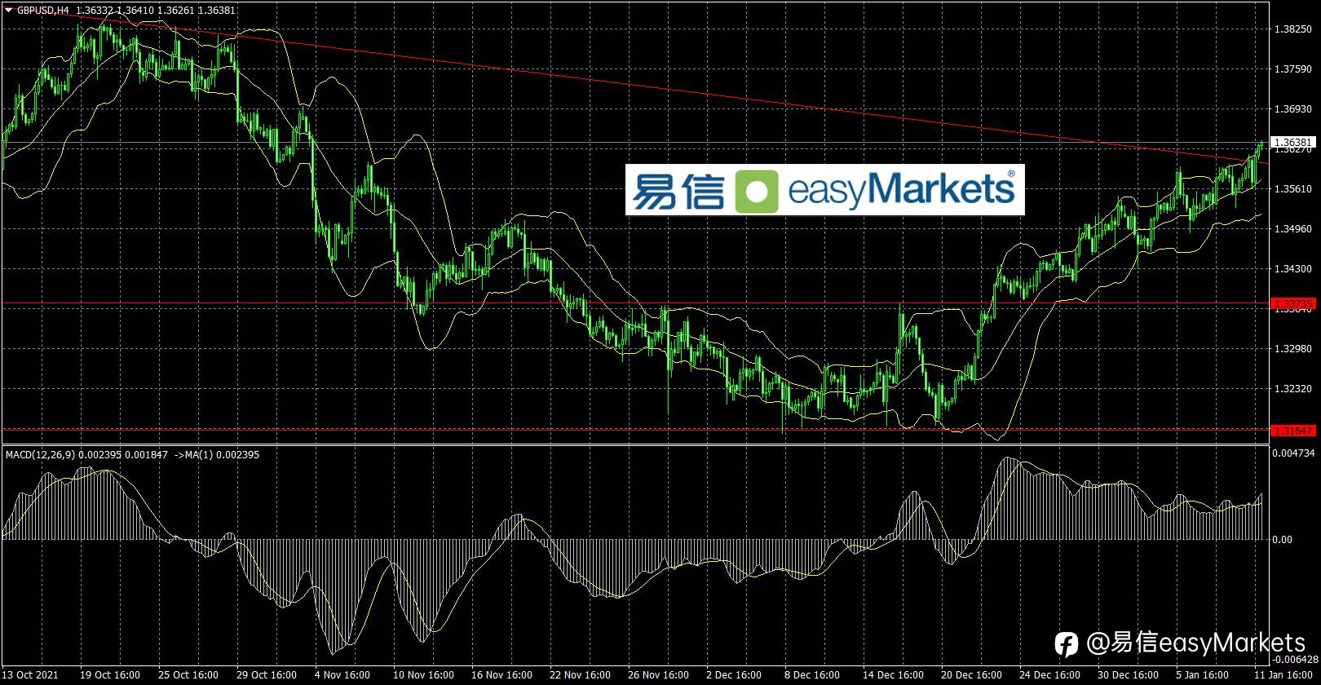Screen dimensions: 1321x685
Task: Click the 26 Nov 16:00 time label
Action: pyautogui.click(x=658, y=674)
